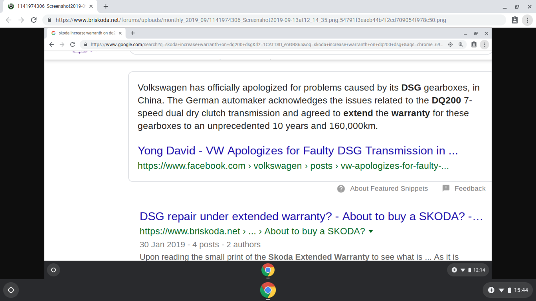Click extension icon in embedded Google toolbar

pyautogui.click(x=474, y=45)
